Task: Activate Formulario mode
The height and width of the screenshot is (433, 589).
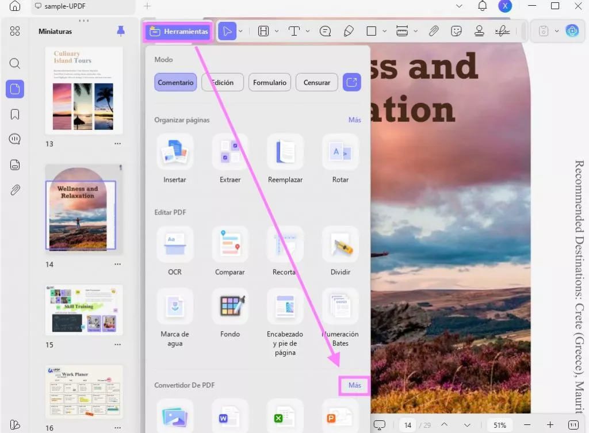Action: tap(270, 82)
